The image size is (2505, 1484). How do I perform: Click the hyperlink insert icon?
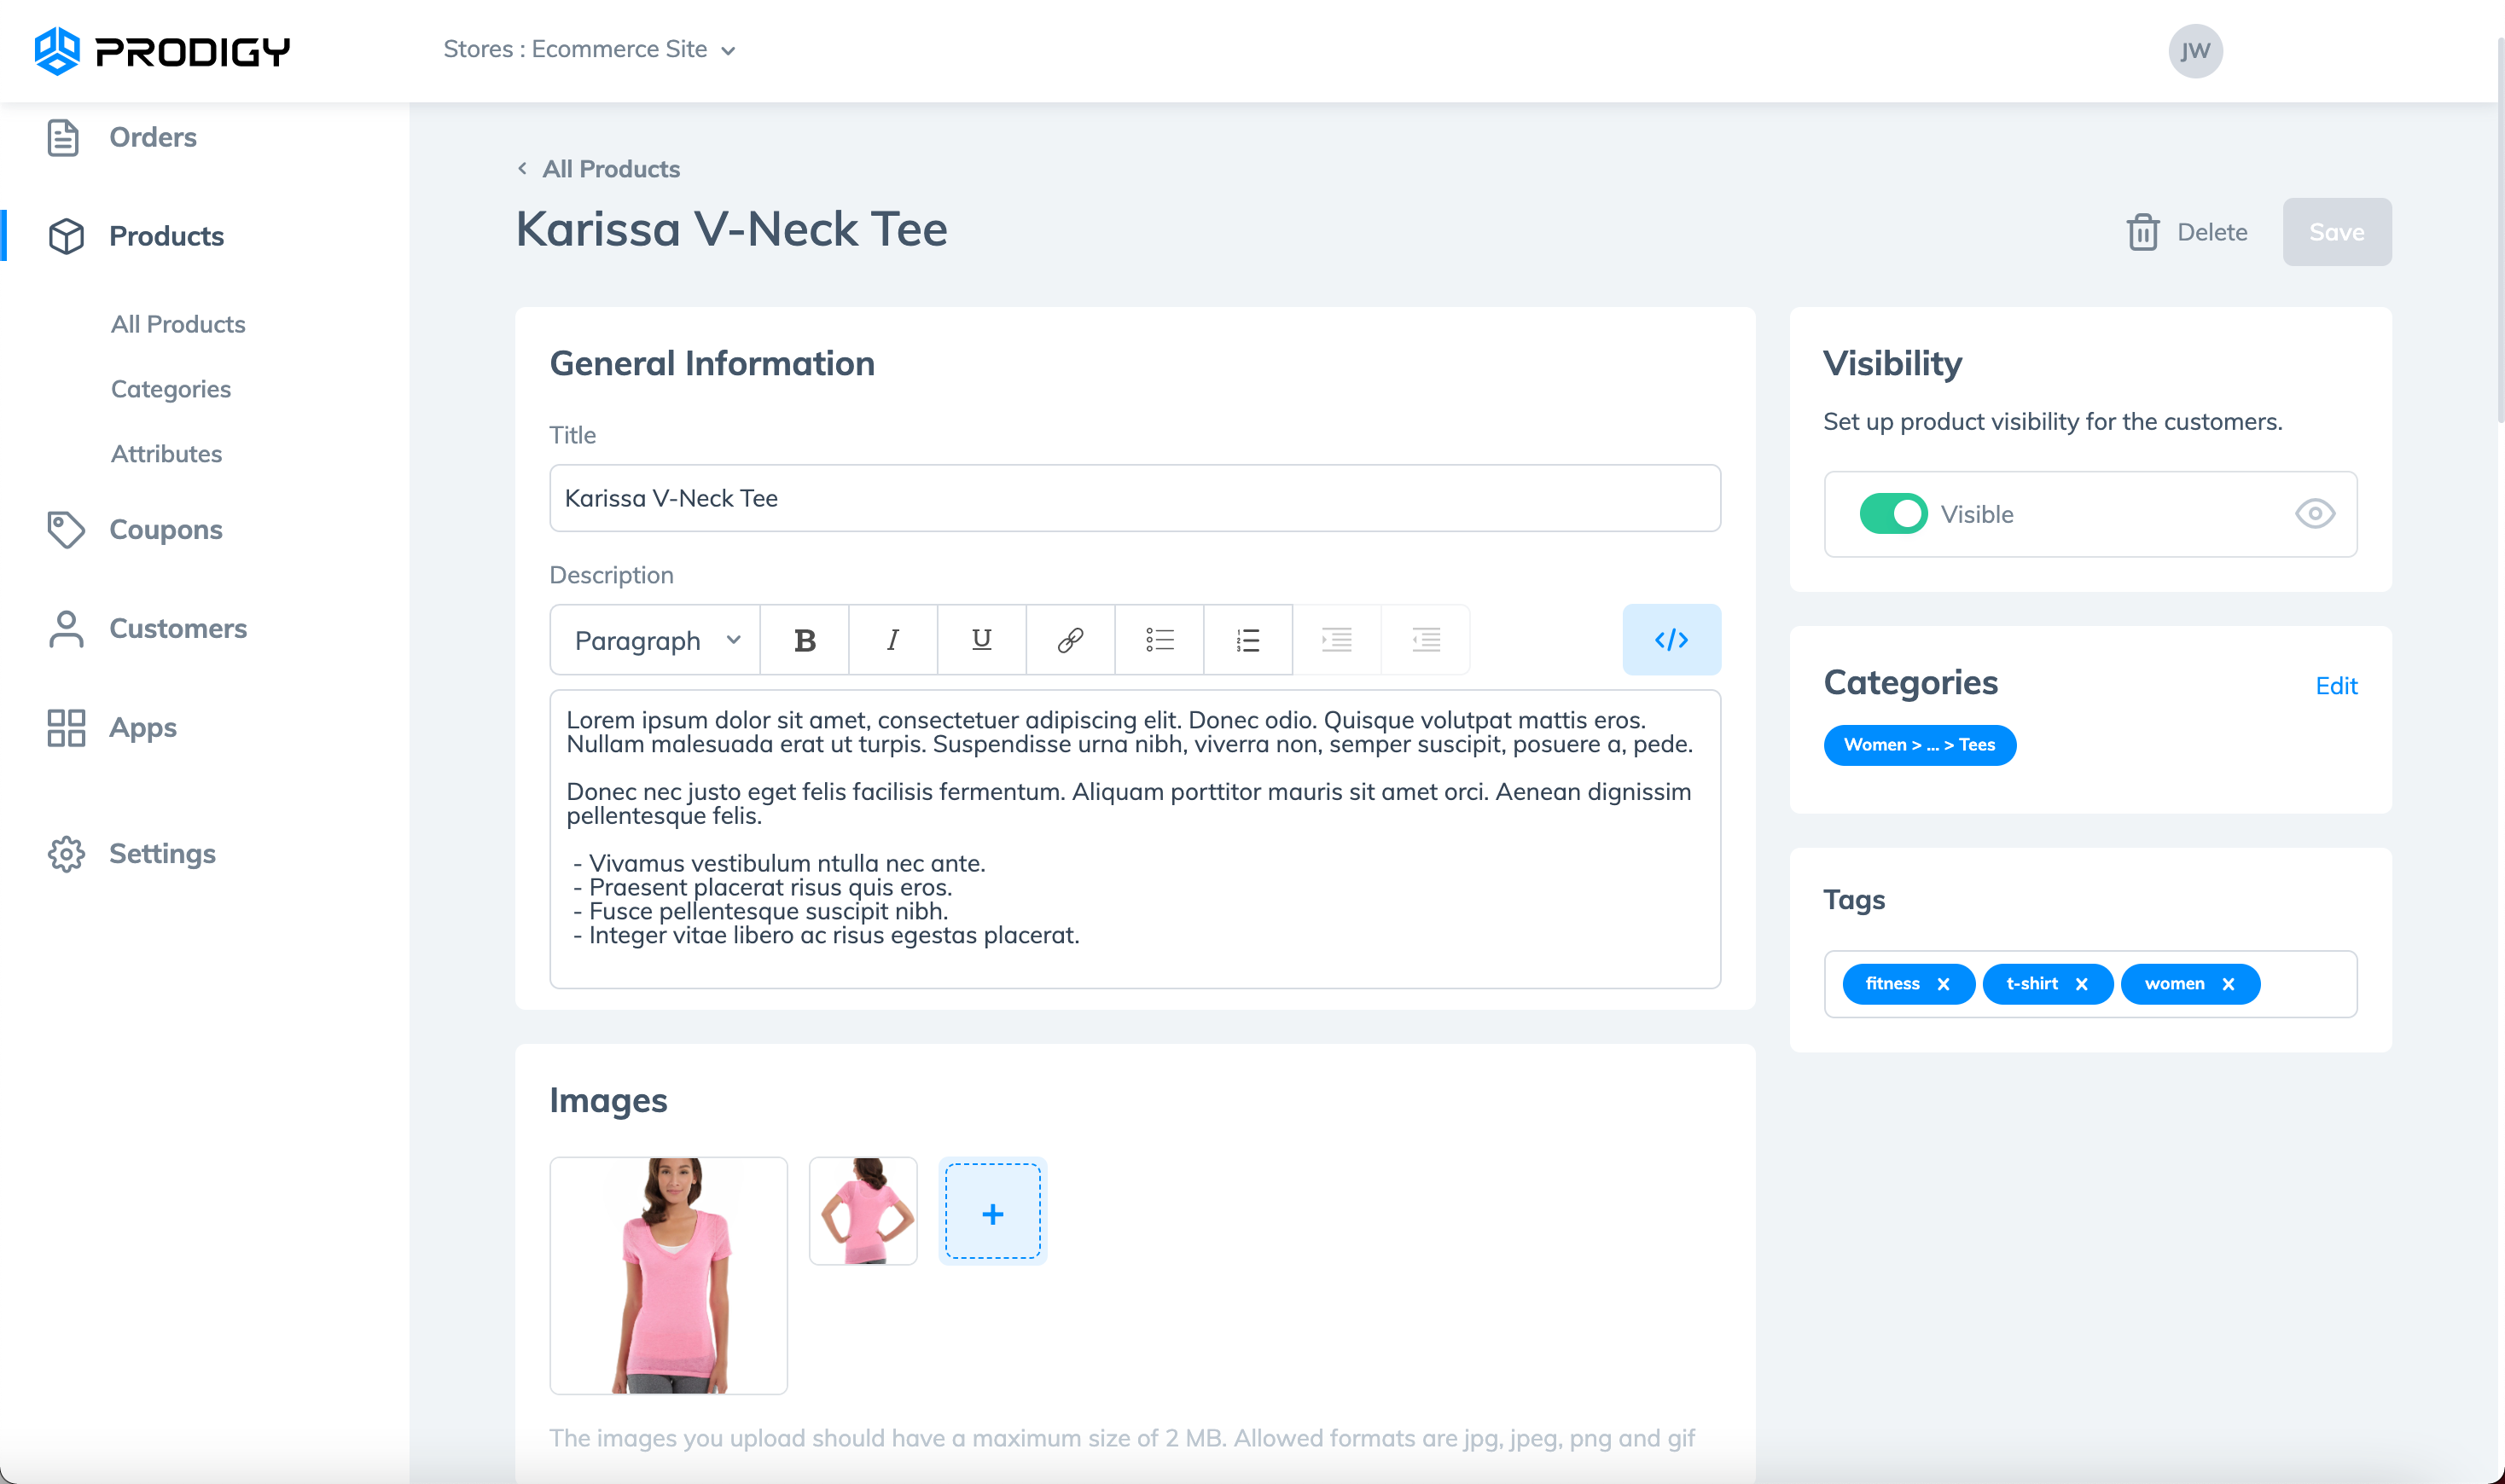[1071, 640]
